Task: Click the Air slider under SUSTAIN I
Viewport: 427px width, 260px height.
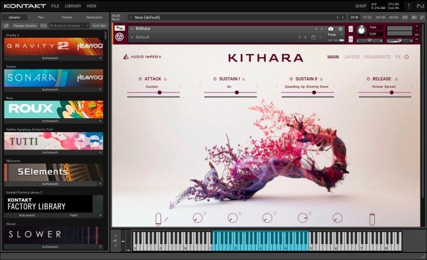Action: tap(236, 92)
